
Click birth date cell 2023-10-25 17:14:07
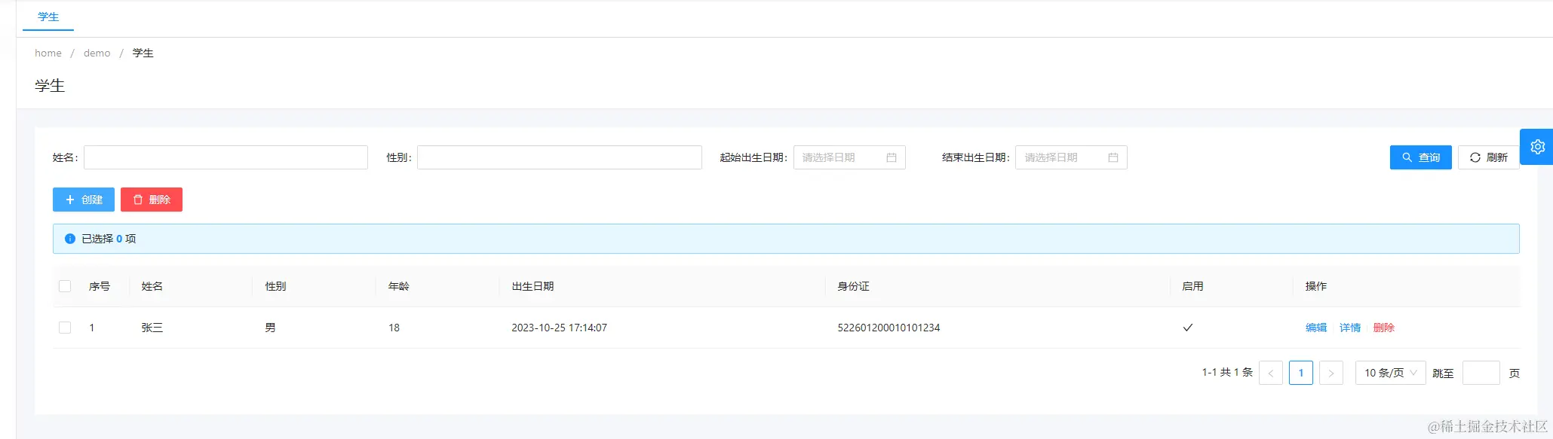click(x=559, y=328)
